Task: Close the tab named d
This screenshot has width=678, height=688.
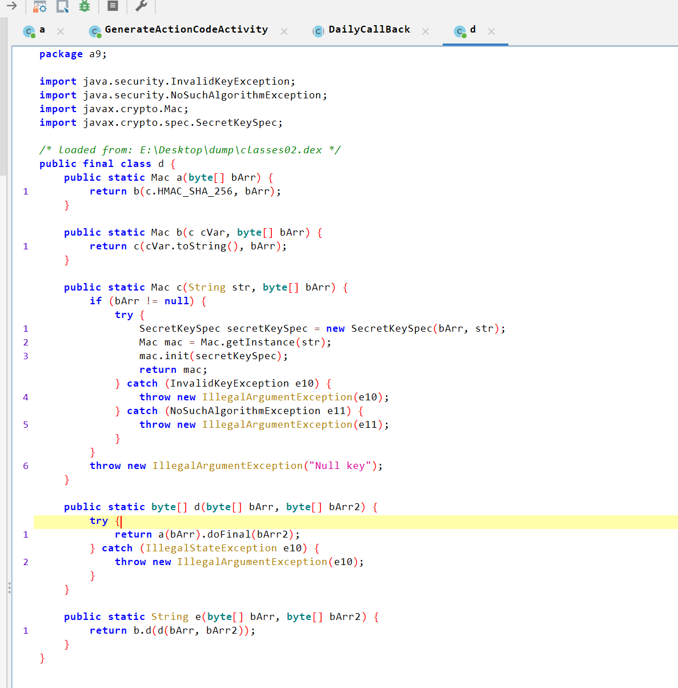Action: (491, 31)
